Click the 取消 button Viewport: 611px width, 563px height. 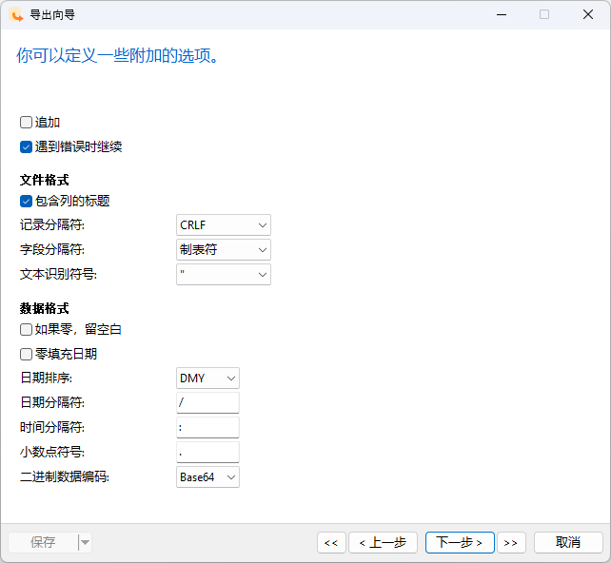[x=568, y=542]
